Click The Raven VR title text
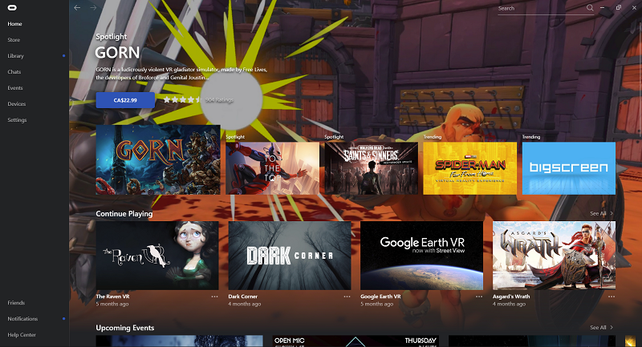 [x=112, y=297]
